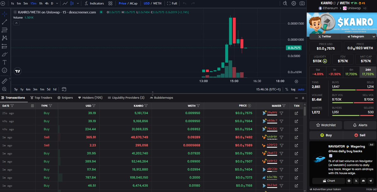Collapse the transactions panel
The width and height of the screenshot is (377, 192).
coord(296,98)
